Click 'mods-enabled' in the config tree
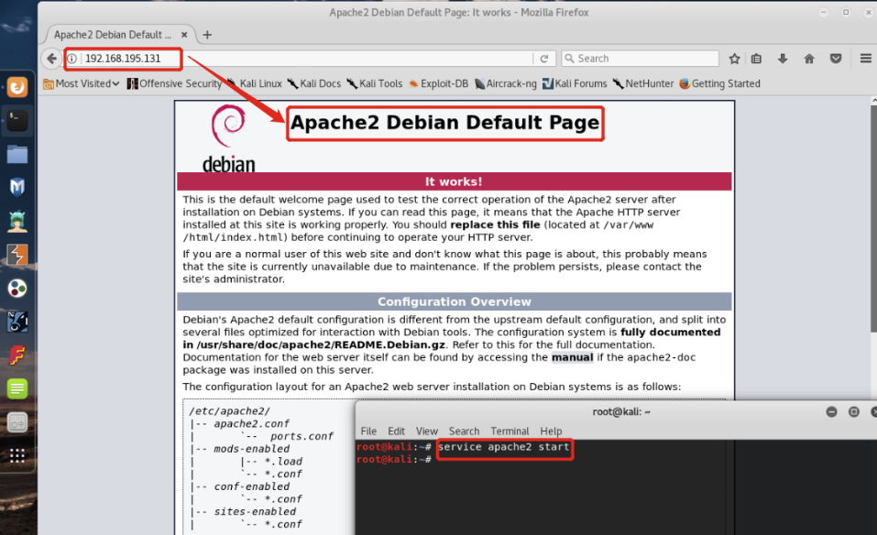The width and height of the screenshot is (877, 535). pos(252,449)
